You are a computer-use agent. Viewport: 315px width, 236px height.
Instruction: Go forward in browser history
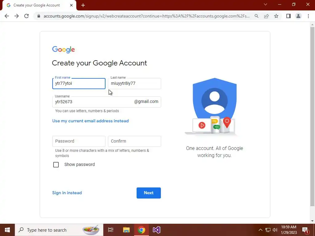[x=17, y=16]
